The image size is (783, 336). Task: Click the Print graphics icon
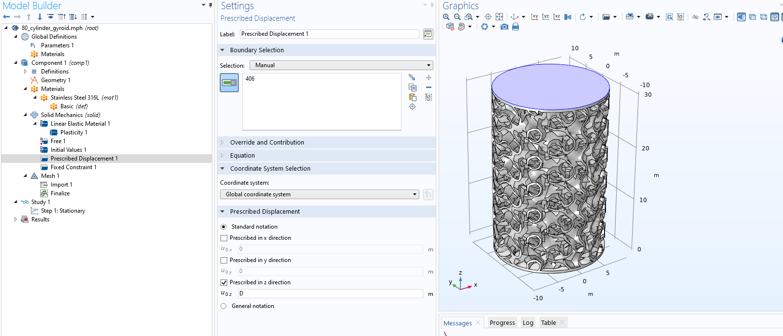coord(516,27)
